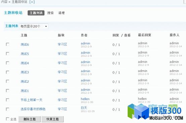Open 学习区 board in 选择你喜欢的颜色 row
Screen dimensions: 186x123
click(62, 109)
